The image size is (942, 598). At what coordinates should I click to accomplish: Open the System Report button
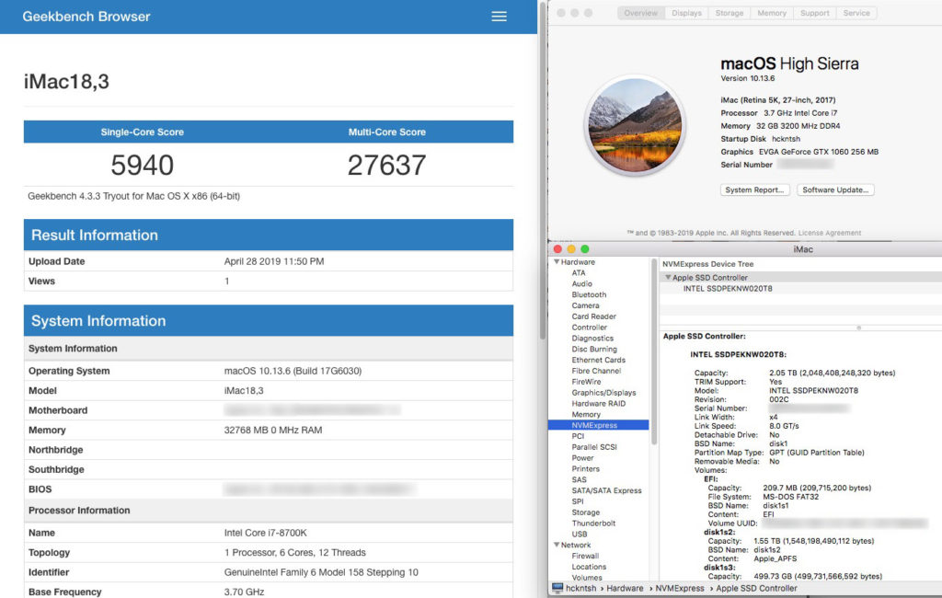pos(754,190)
